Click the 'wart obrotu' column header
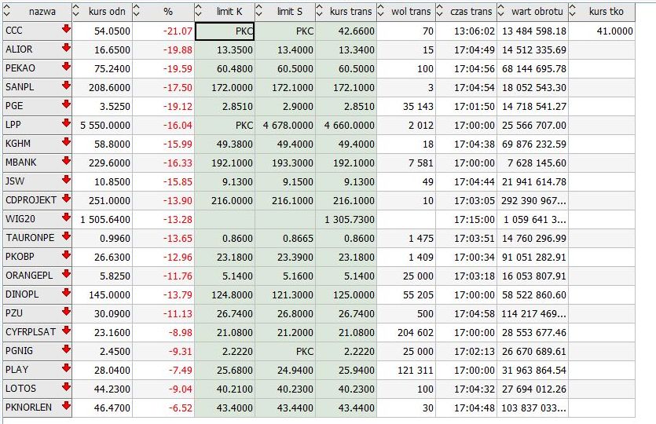 click(x=537, y=12)
